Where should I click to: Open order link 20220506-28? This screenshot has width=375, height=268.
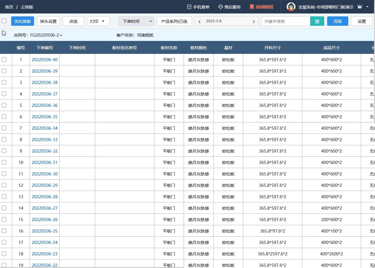tap(45, 197)
